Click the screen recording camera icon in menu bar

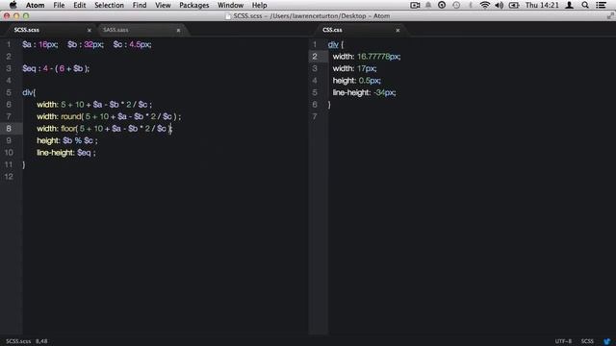(x=415, y=5)
